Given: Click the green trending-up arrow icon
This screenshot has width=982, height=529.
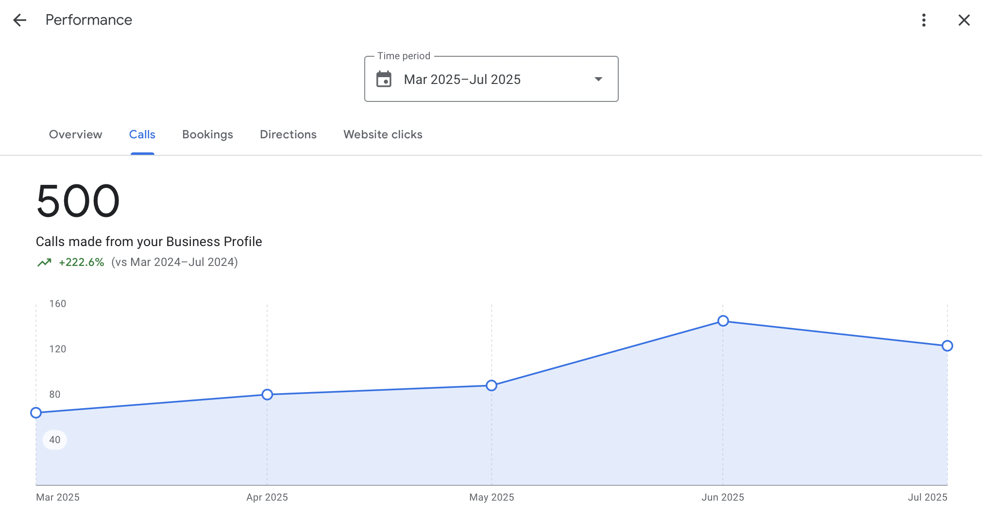Looking at the screenshot, I should pyautogui.click(x=44, y=263).
